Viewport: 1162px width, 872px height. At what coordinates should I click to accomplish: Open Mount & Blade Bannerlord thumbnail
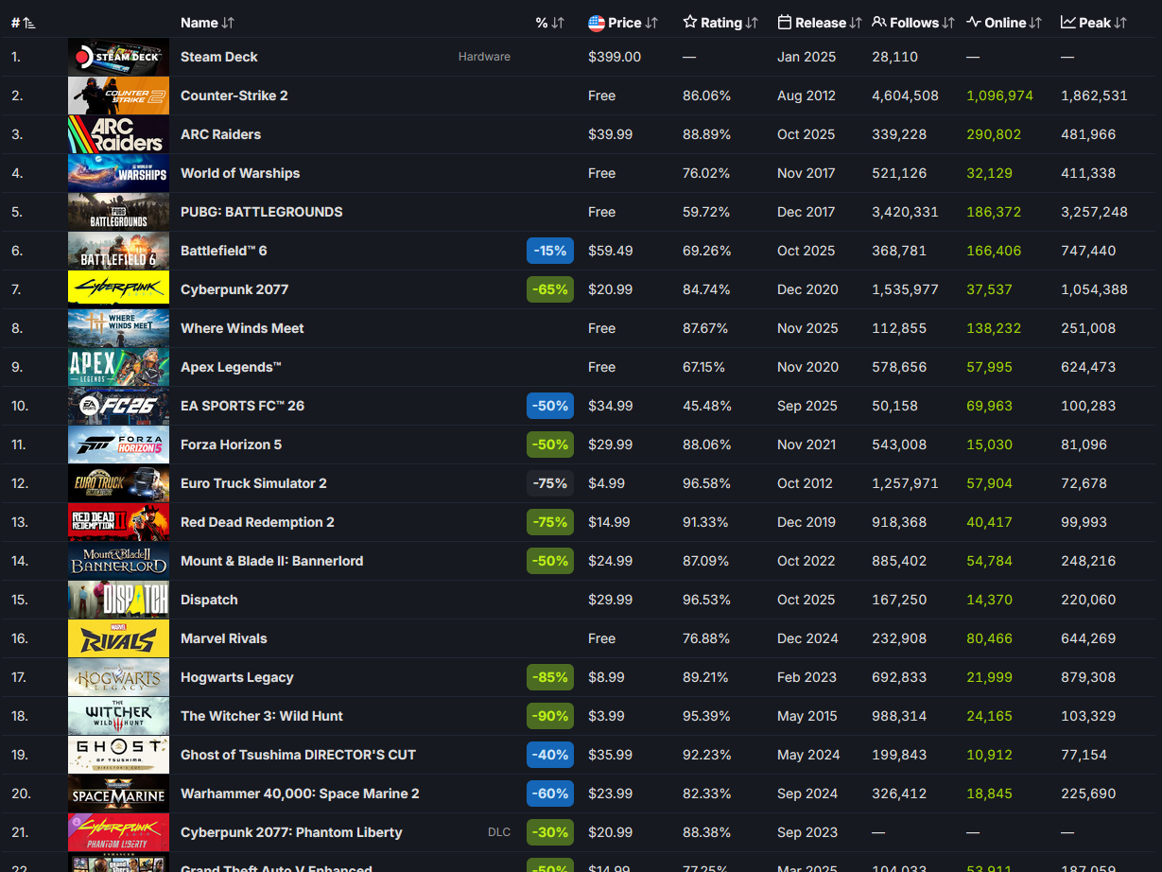point(118,561)
